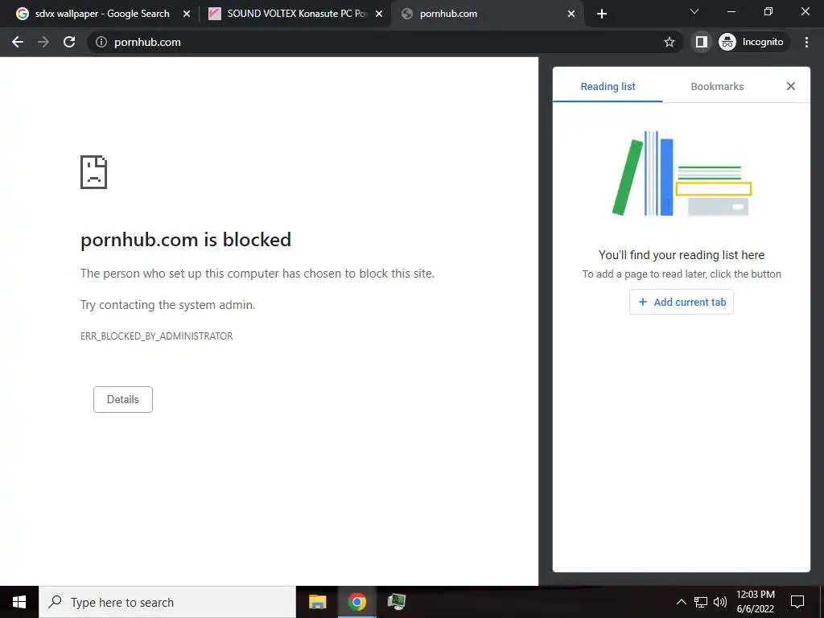Screen dimensions: 824x618
Task: Bookmark this tab with the star icon
Action: coord(669,42)
